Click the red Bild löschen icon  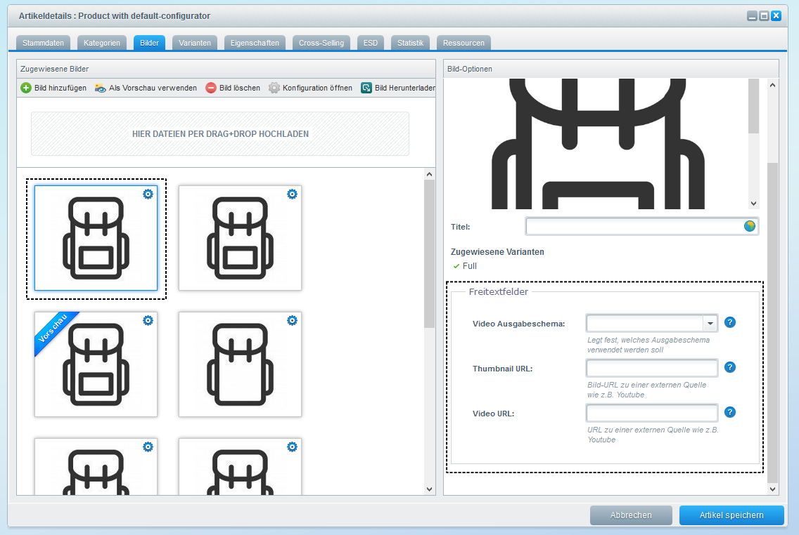tap(211, 88)
